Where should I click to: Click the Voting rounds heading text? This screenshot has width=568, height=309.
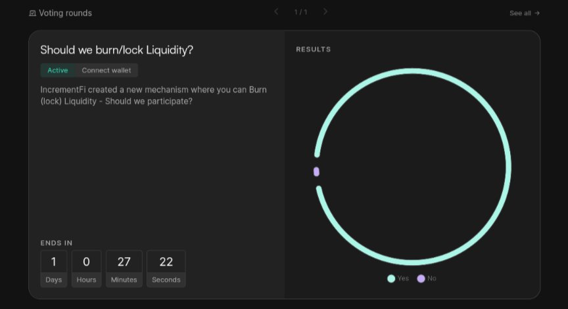point(66,13)
